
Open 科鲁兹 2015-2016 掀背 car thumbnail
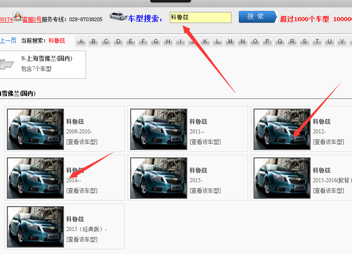point(282,178)
